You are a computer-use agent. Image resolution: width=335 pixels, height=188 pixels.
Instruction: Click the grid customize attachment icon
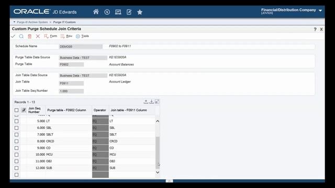(24, 110)
